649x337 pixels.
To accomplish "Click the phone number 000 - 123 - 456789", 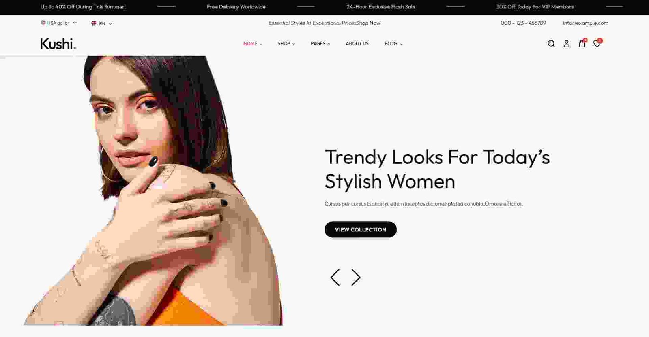I will point(523,23).
